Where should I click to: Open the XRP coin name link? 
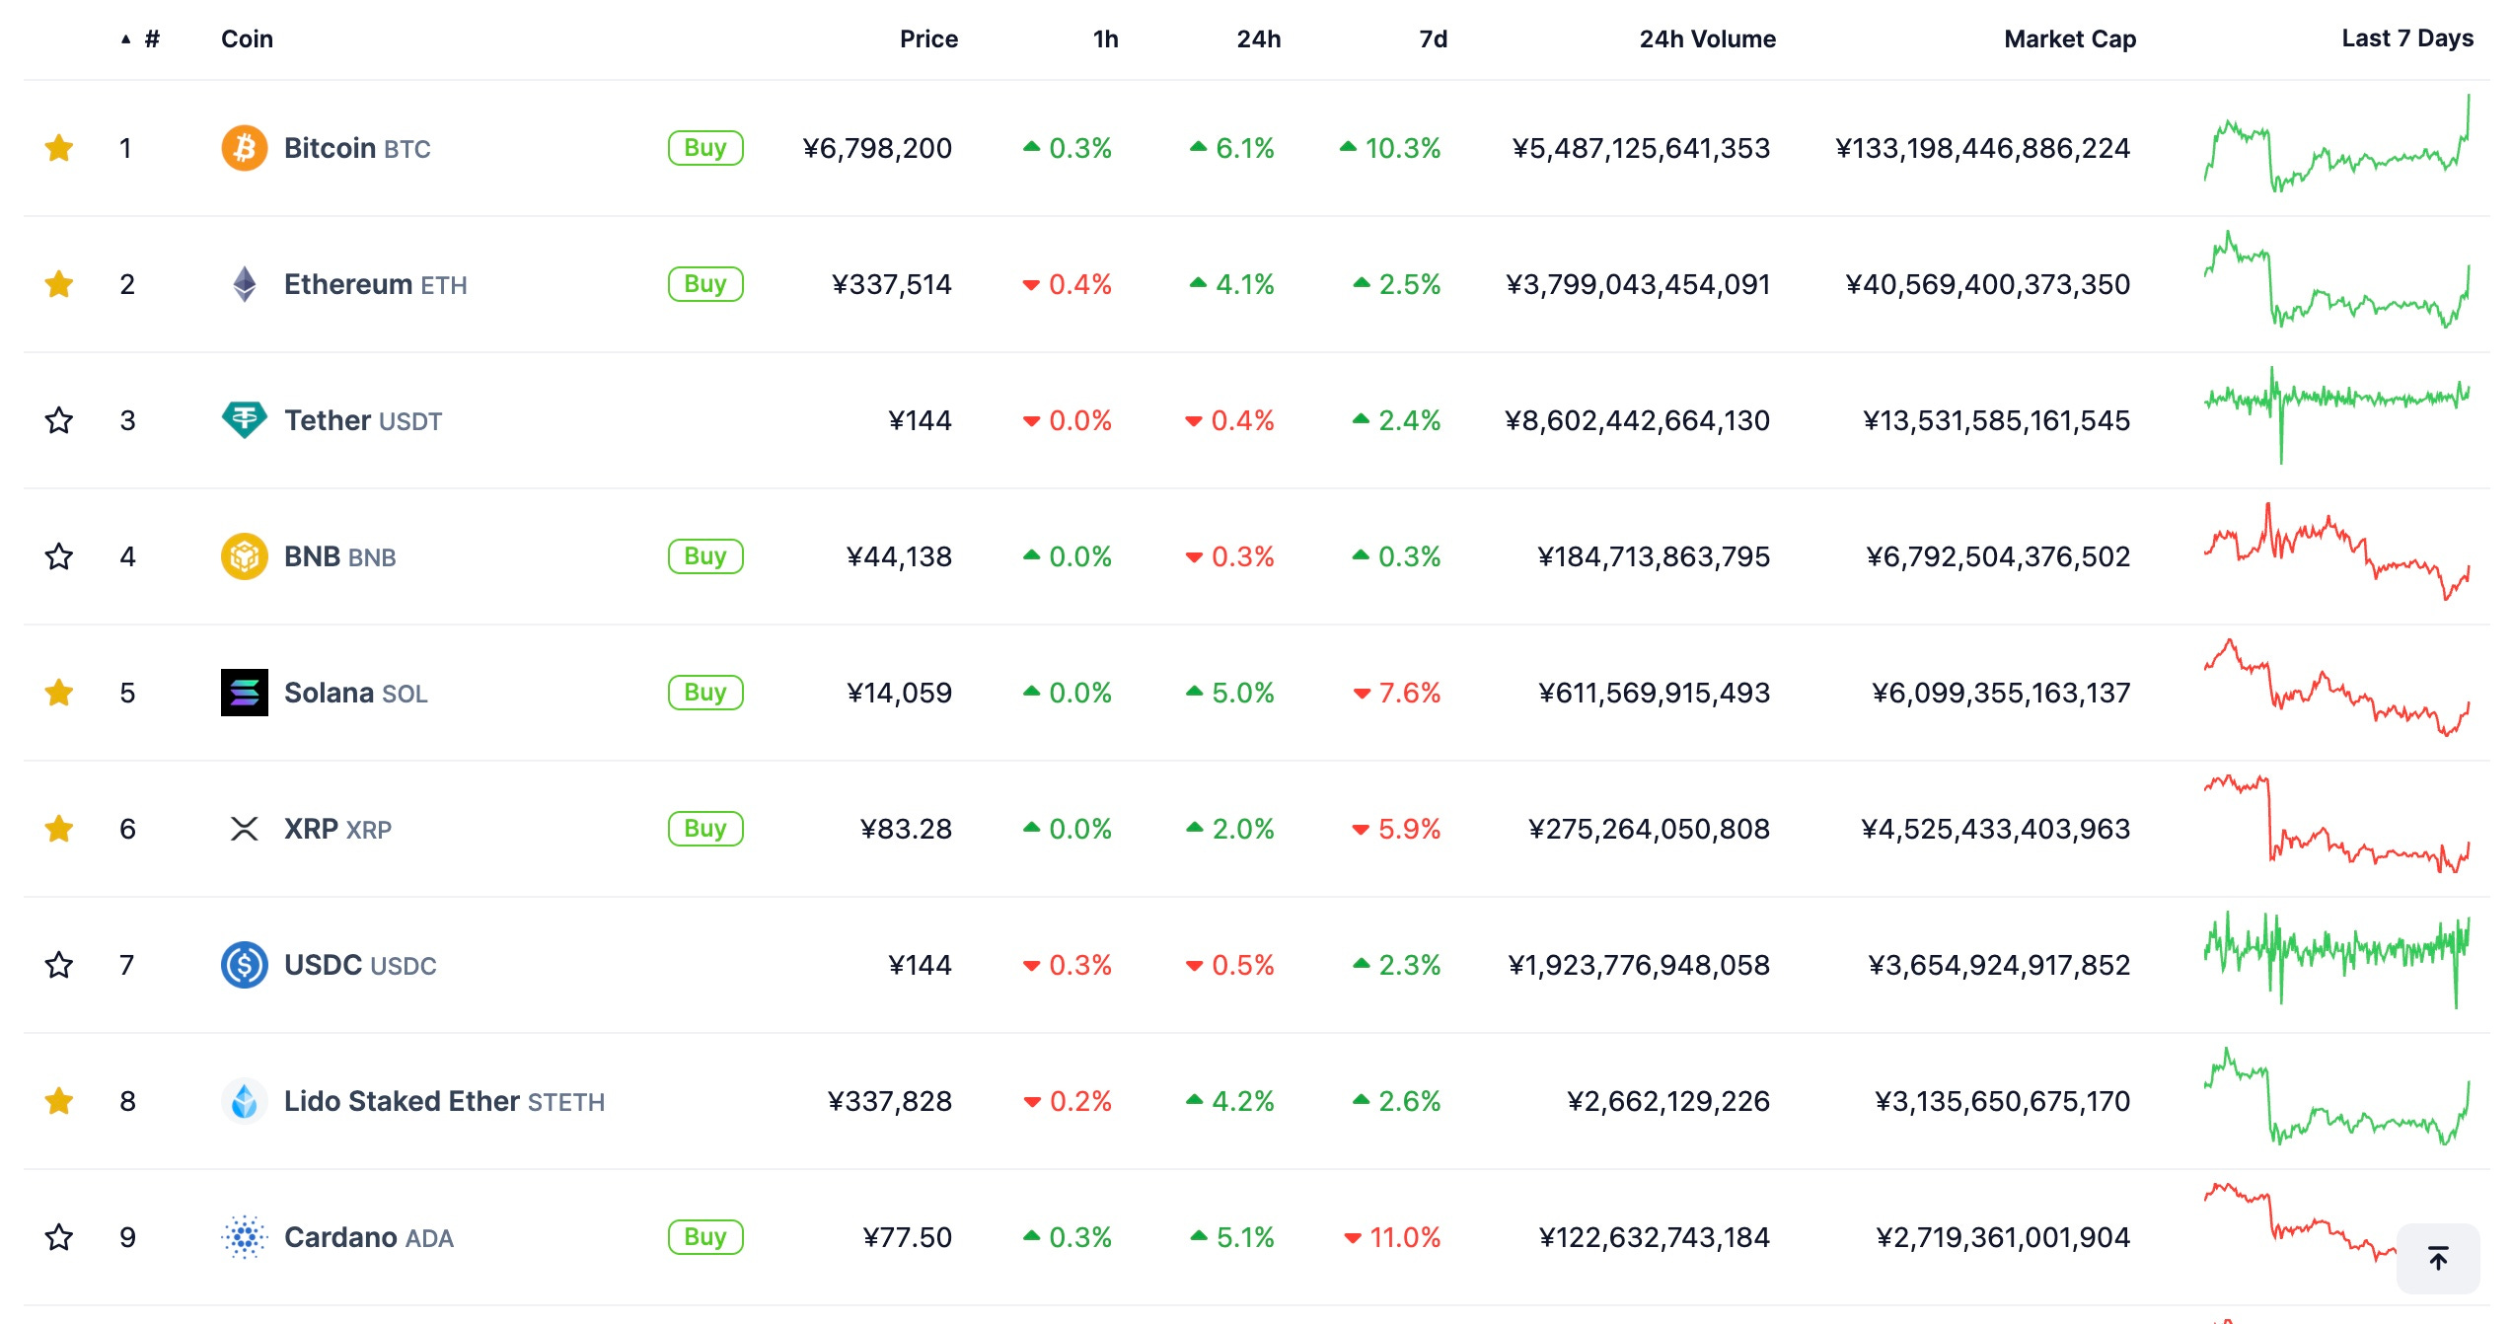pos(337,829)
